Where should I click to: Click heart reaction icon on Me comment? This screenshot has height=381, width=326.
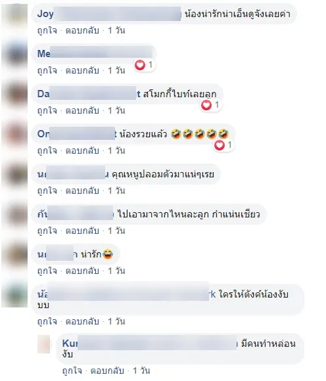[x=140, y=65]
